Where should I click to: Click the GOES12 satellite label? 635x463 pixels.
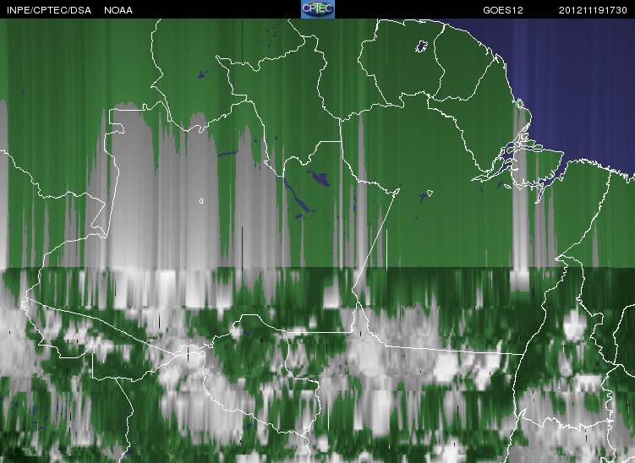(503, 10)
